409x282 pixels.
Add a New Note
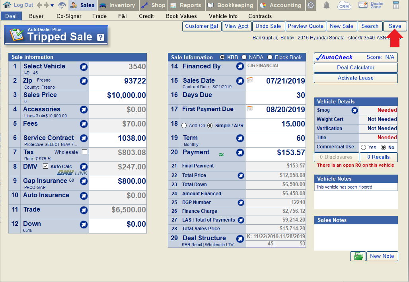(382, 256)
